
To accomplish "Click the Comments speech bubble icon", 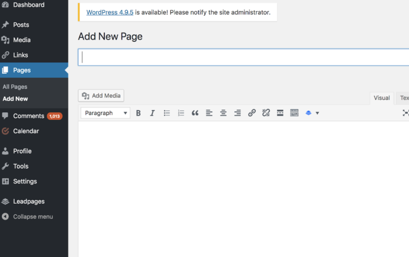I will click(x=5, y=116).
